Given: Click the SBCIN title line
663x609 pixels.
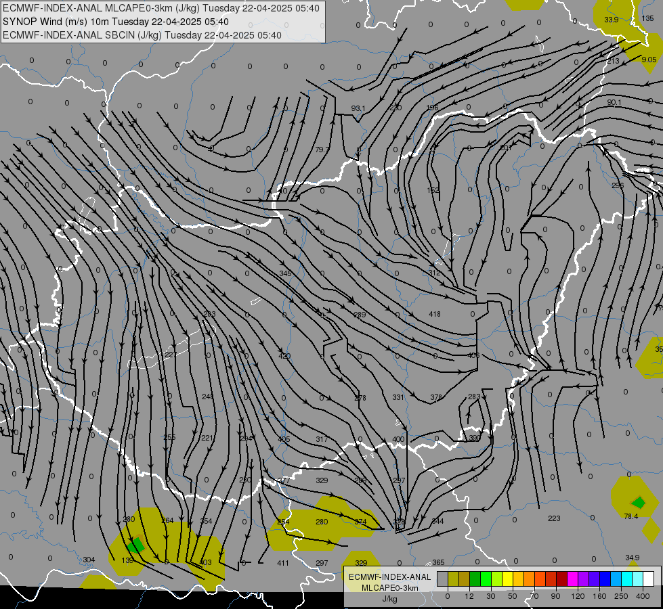Looking at the screenshot, I should coord(142,35).
